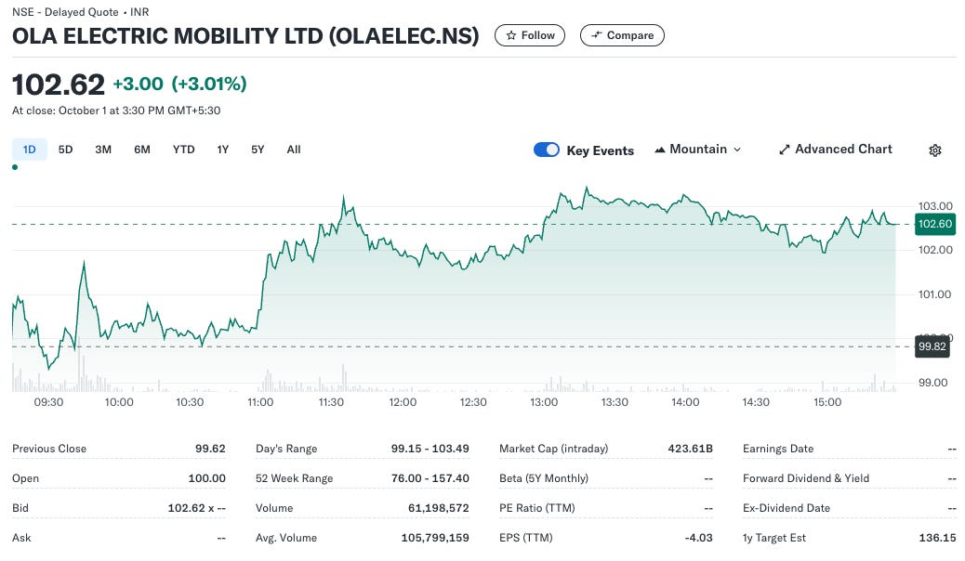The height and width of the screenshot is (561, 965).
Task: Select the 5D time range tab
Action: click(65, 150)
